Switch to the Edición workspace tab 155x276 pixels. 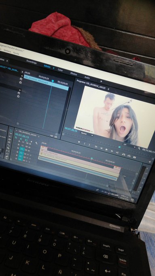coord(47,67)
